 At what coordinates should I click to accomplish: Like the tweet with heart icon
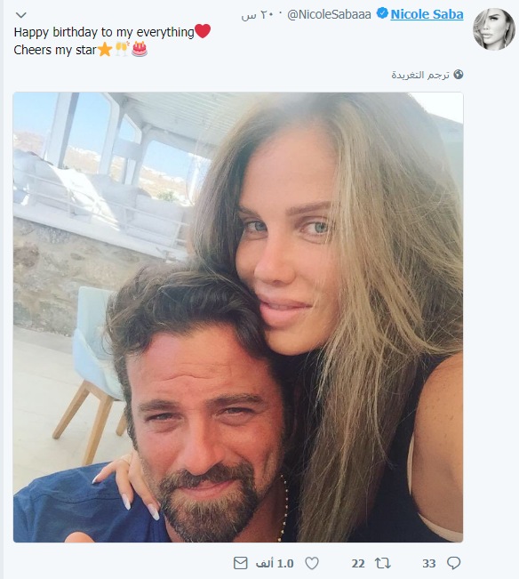click(312, 563)
